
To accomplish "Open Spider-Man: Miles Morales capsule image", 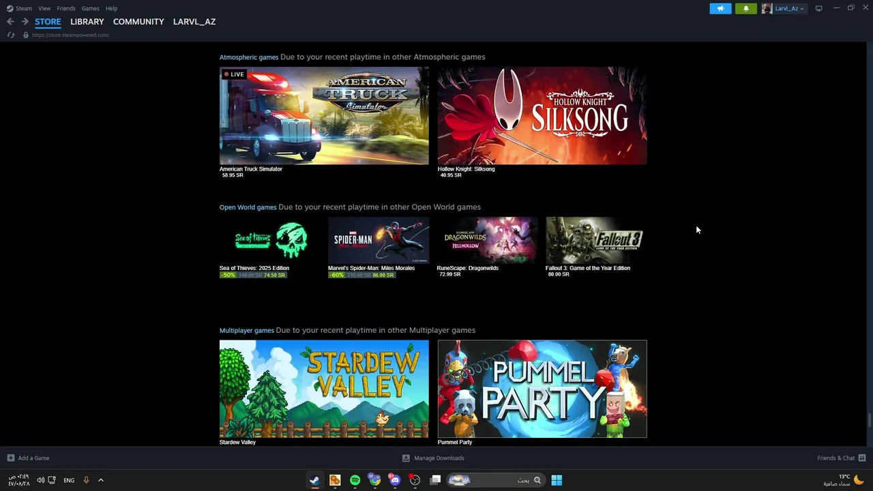I will tap(379, 240).
